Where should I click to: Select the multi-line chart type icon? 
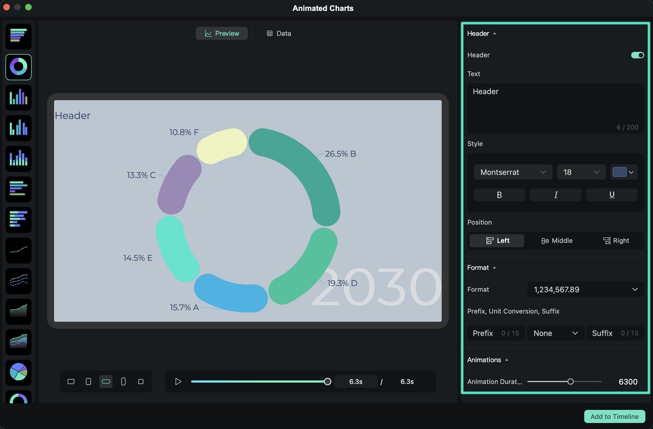coord(18,281)
